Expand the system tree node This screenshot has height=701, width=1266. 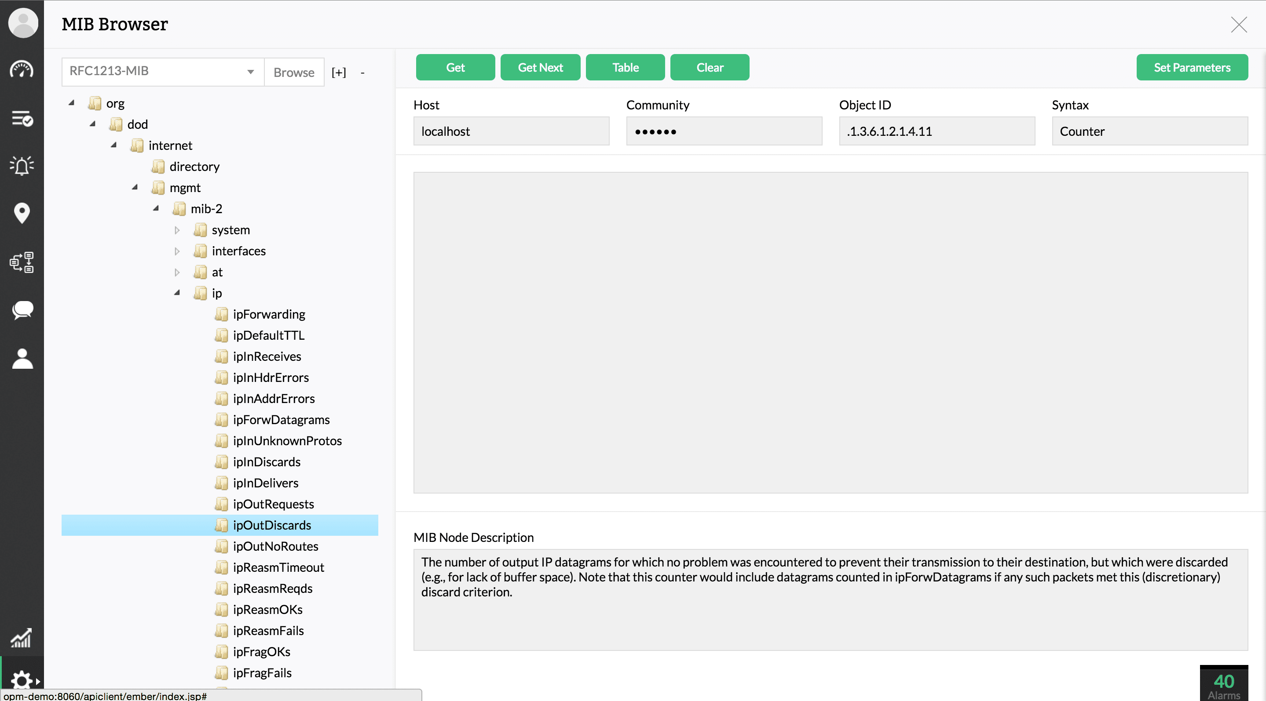pyautogui.click(x=177, y=230)
